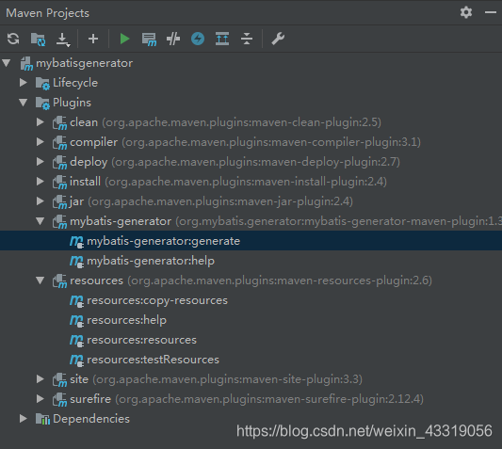The image size is (502, 449).
Task: Expand the install plugin node
Action: coord(40,182)
